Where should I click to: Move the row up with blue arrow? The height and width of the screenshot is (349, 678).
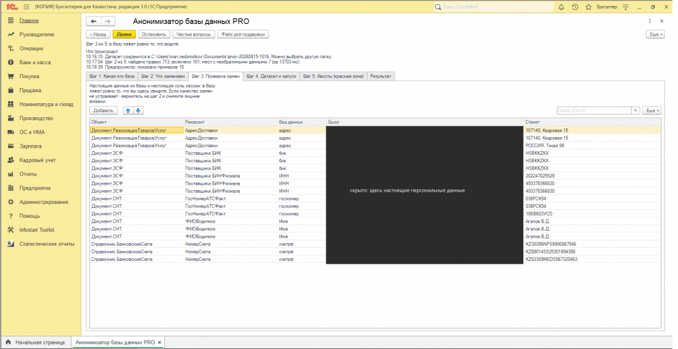tap(128, 111)
